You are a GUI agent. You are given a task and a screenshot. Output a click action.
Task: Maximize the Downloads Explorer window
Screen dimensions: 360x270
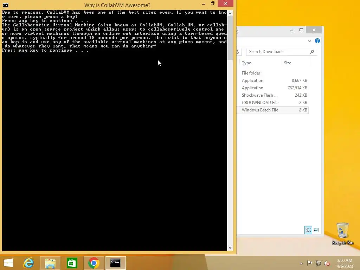tap(301, 30)
